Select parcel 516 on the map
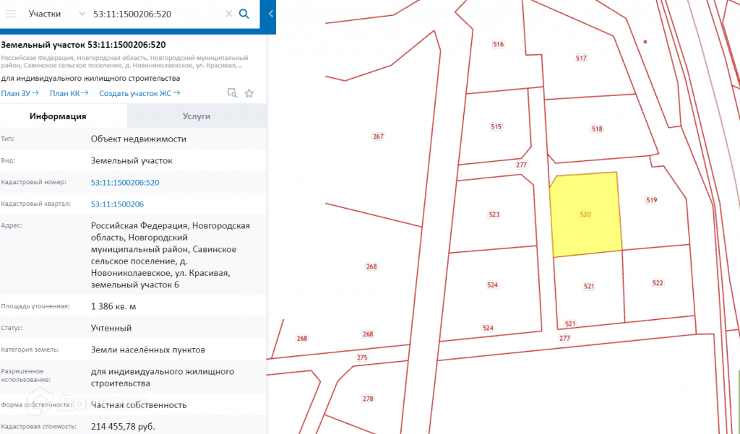The width and height of the screenshot is (740, 434). pos(499,44)
